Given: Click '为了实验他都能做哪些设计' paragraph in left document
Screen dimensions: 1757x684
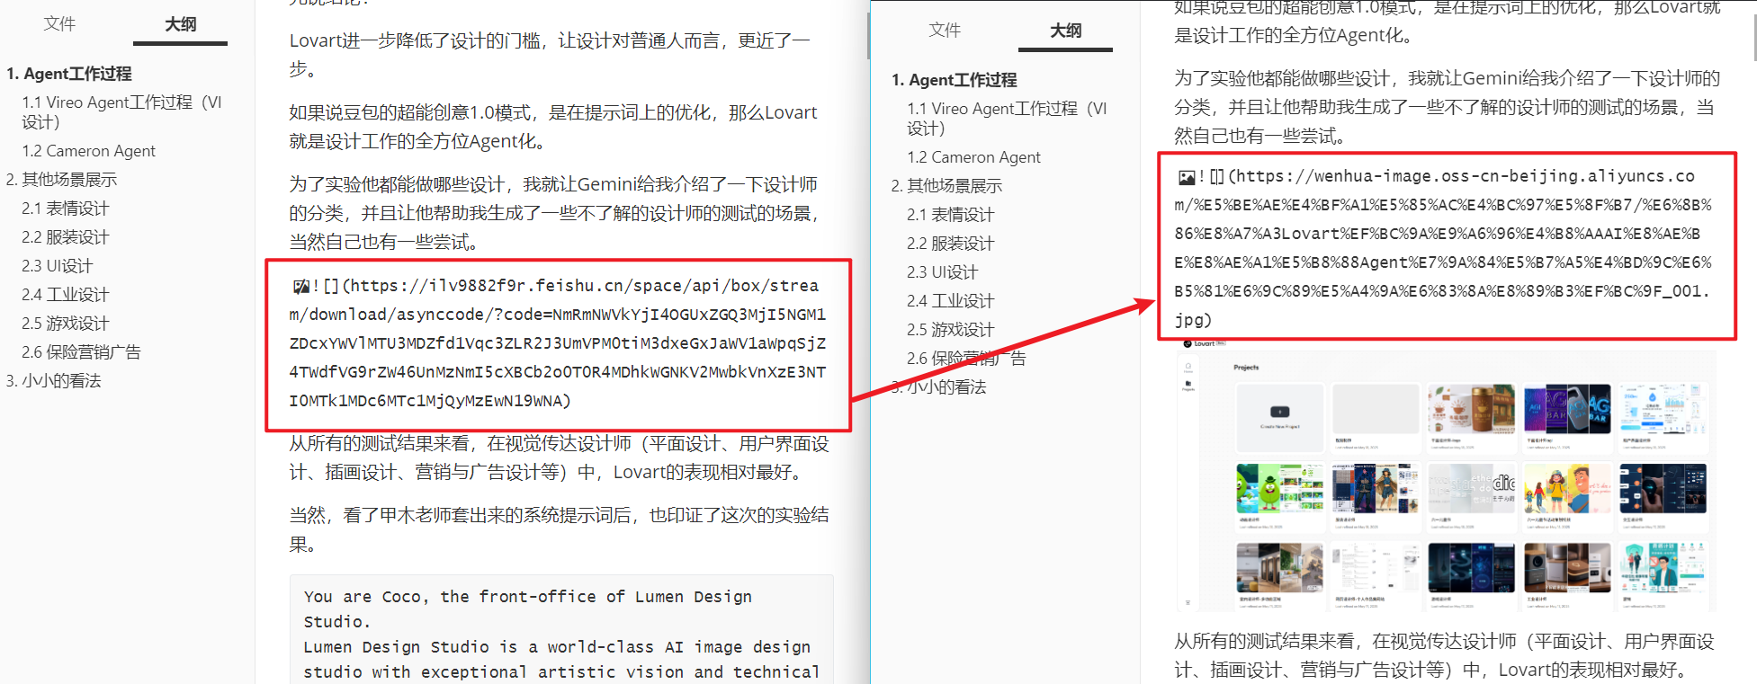Looking at the screenshot, I should click(555, 213).
